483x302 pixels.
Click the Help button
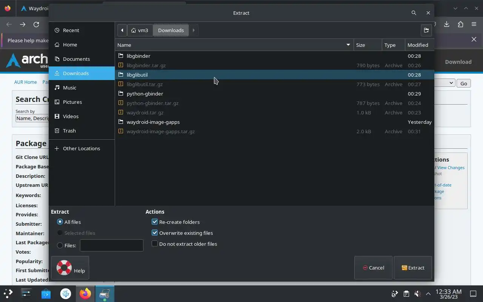pos(70,268)
